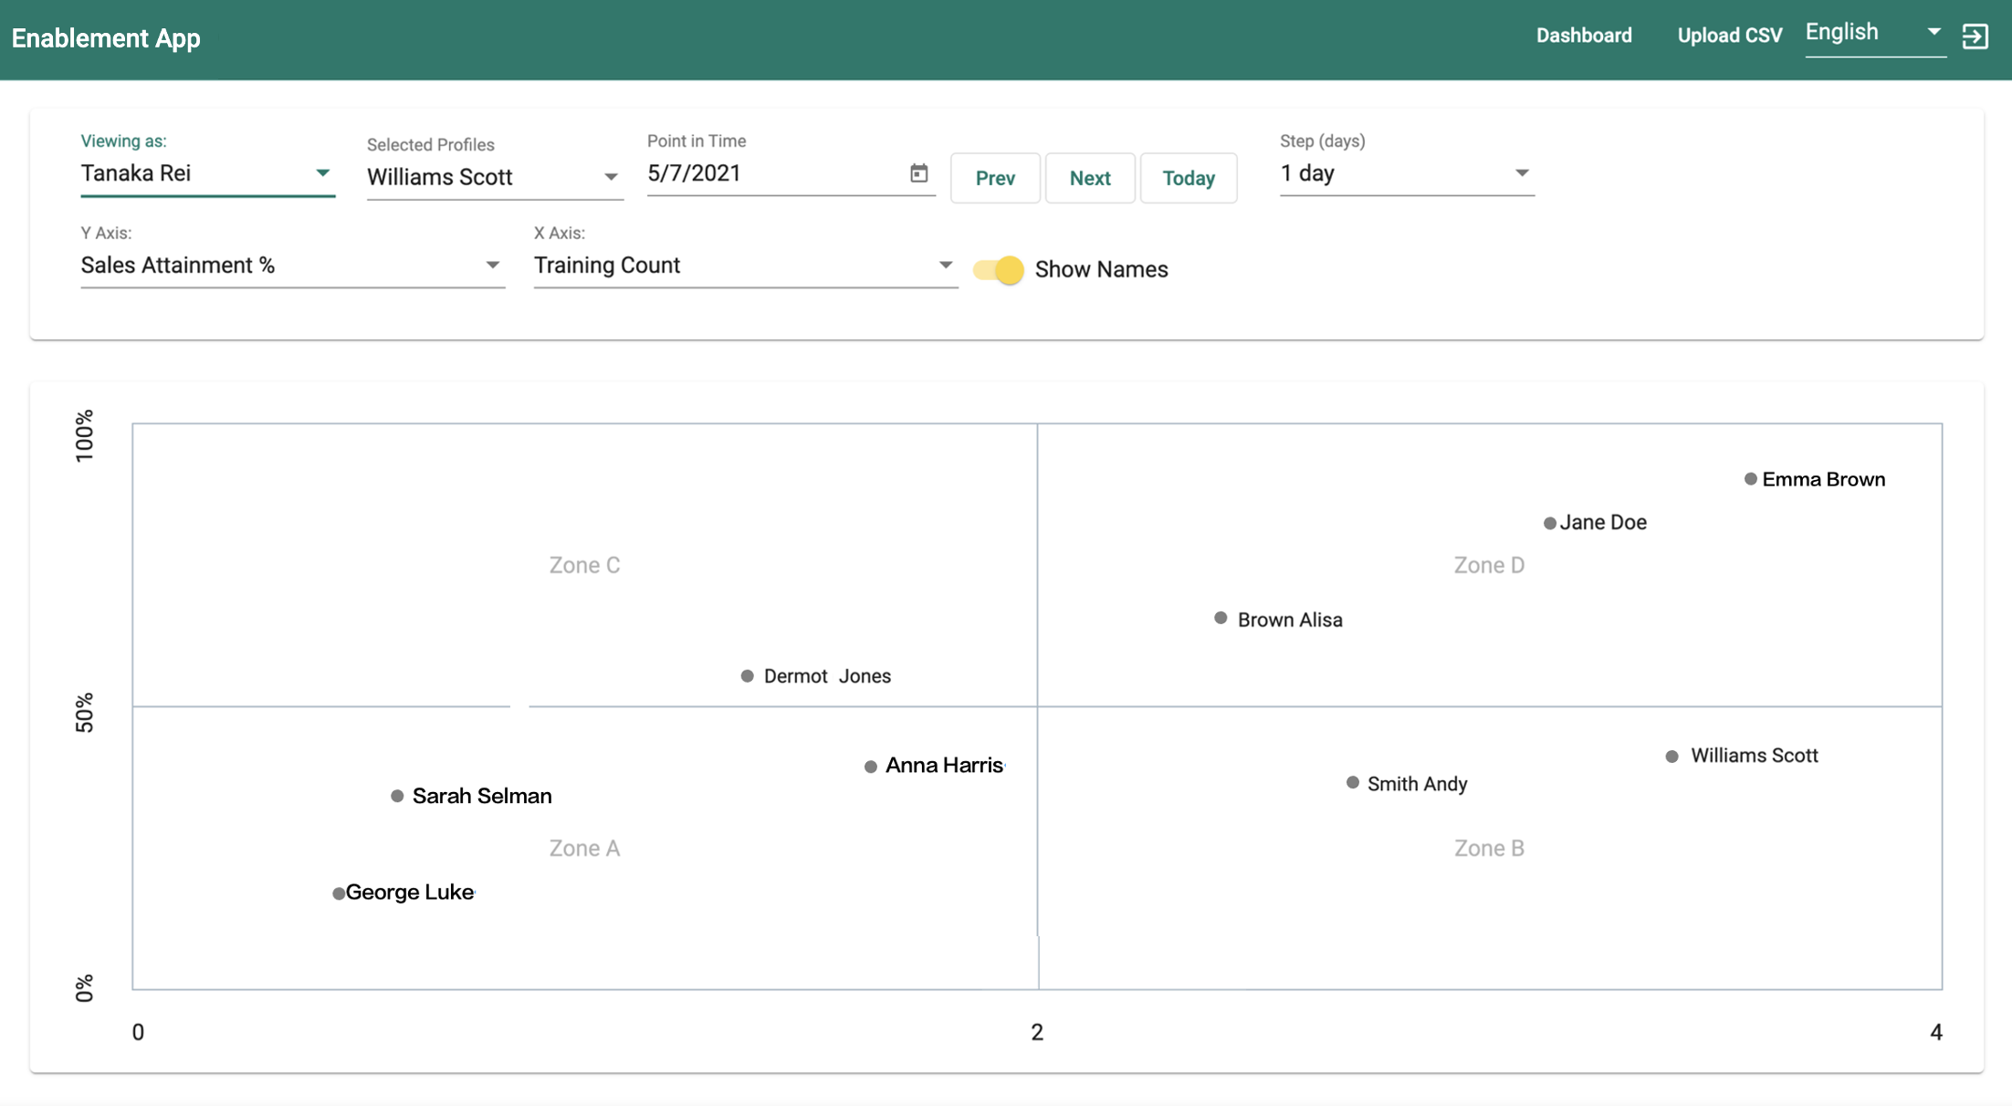The image size is (2012, 1106).
Task: Click Williams Scott's data point on the chart
Action: 1672,756
